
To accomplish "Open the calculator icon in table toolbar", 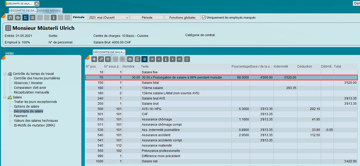I will point(187,59).
